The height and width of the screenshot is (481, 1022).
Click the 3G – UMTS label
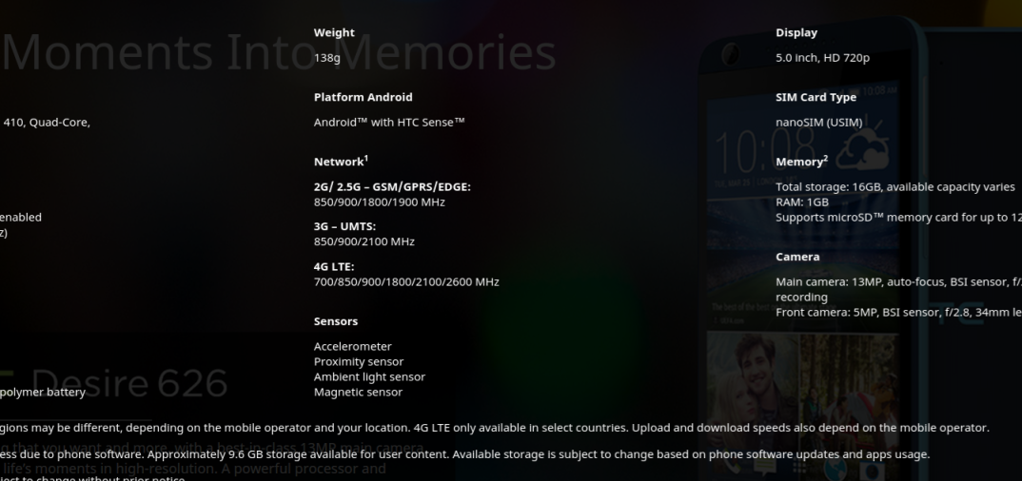click(x=344, y=226)
